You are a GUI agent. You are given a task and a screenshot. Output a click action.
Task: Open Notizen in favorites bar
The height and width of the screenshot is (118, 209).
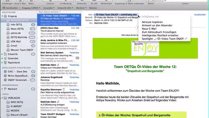93,8
